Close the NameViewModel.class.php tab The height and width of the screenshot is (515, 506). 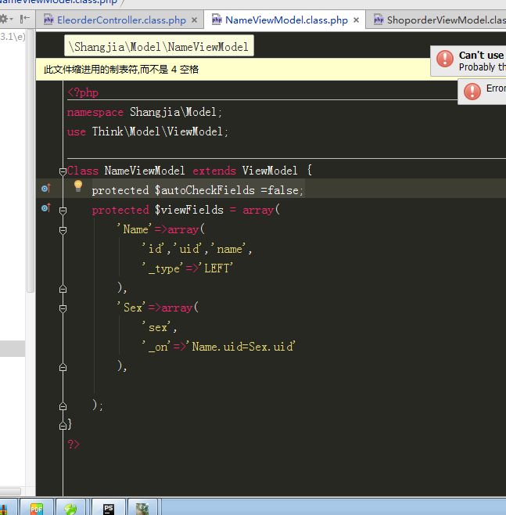click(357, 20)
